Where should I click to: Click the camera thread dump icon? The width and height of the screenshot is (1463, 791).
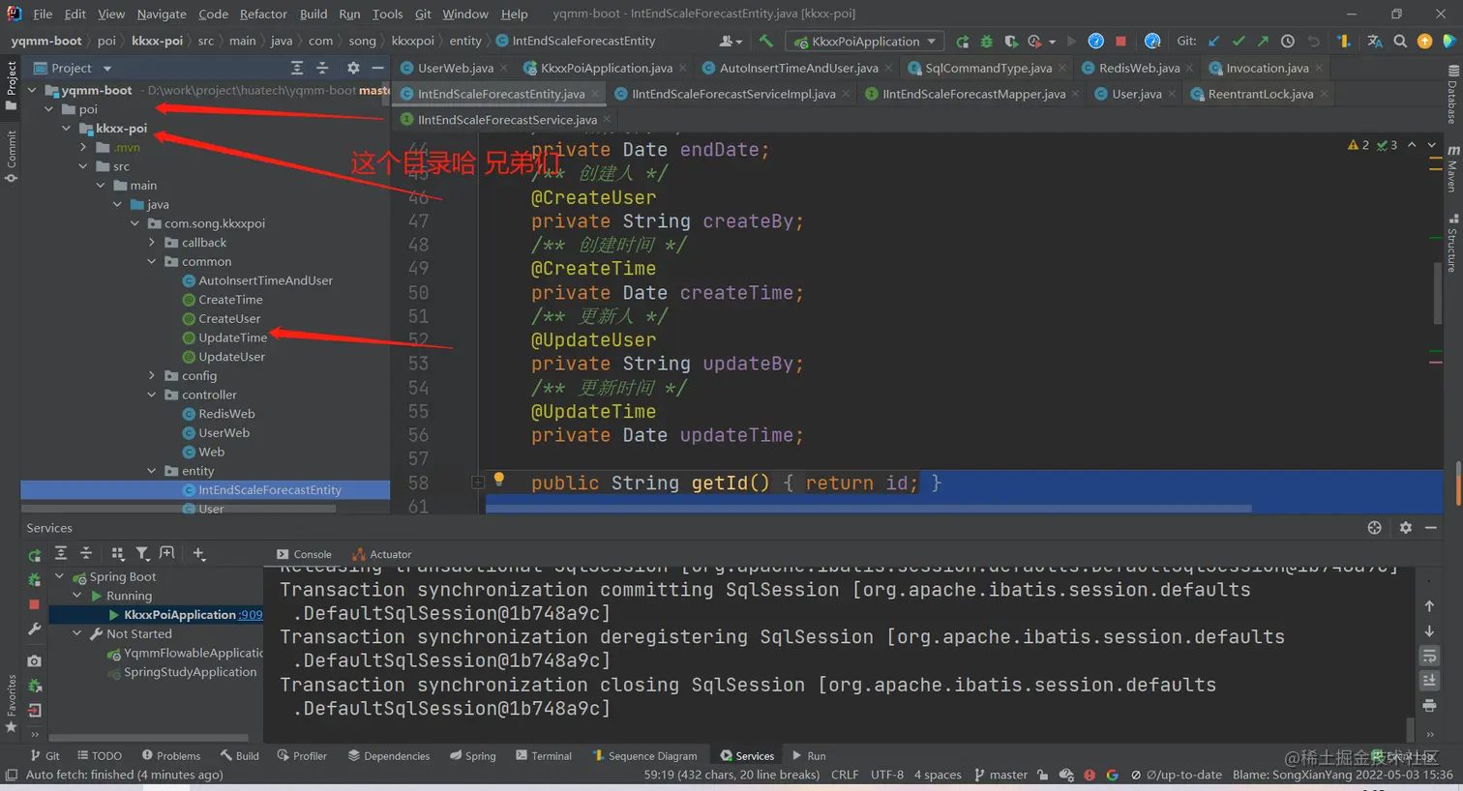(34, 660)
